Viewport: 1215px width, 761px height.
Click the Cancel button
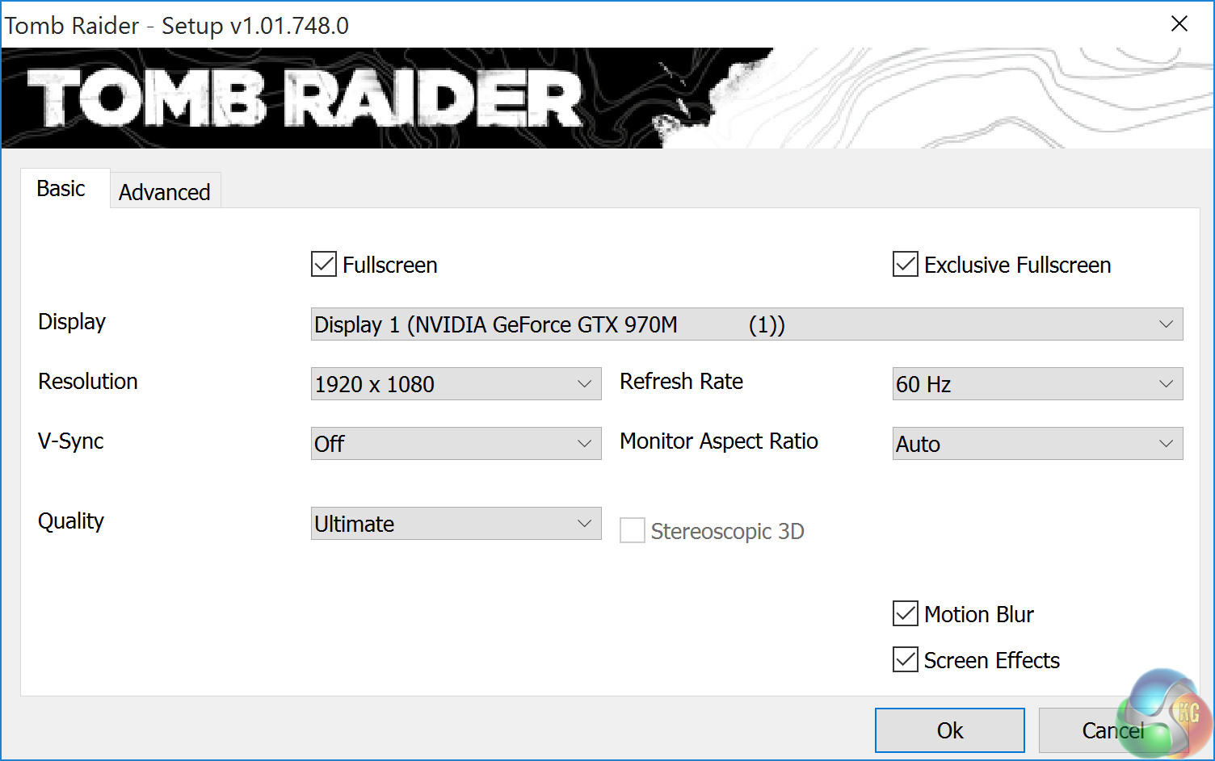tap(1112, 730)
